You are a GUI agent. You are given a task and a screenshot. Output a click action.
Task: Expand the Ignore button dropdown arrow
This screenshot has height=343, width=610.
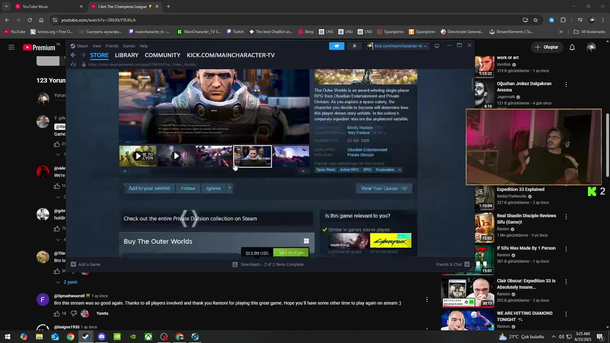pyautogui.click(x=229, y=188)
